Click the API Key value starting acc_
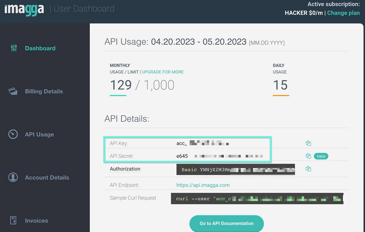Viewport: 365px width, 232px height. (x=203, y=143)
